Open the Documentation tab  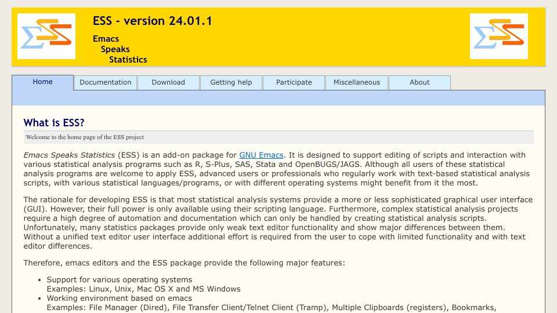pyautogui.click(x=106, y=82)
